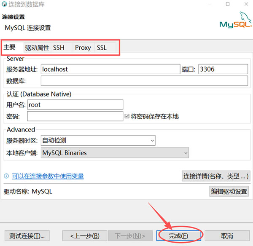Click the 服务器地址 localhost field
This screenshot has width=253, height=246.
pos(110,69)
